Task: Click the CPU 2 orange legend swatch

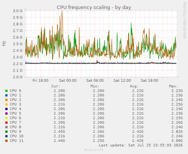Action: (6, 100)
